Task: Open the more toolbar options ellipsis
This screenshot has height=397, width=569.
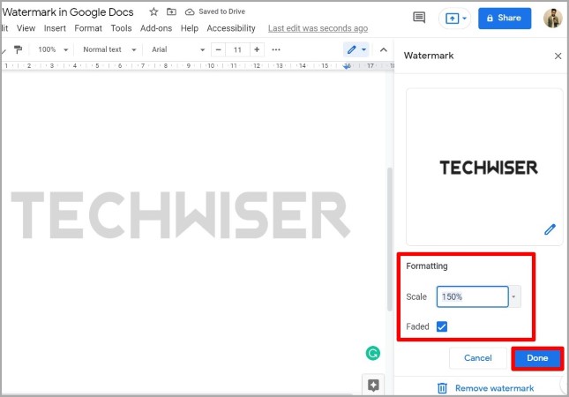Action: [x=276, y=49]
